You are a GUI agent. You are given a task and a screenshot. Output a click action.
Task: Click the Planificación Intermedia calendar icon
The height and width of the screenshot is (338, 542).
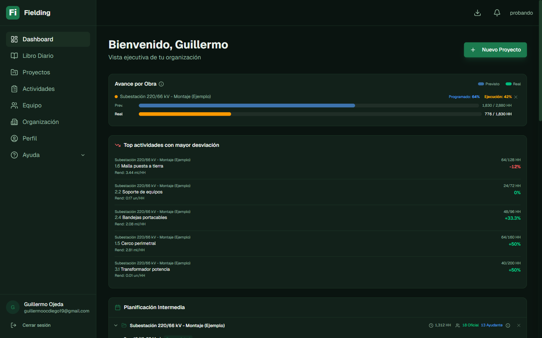click(117, 308)
